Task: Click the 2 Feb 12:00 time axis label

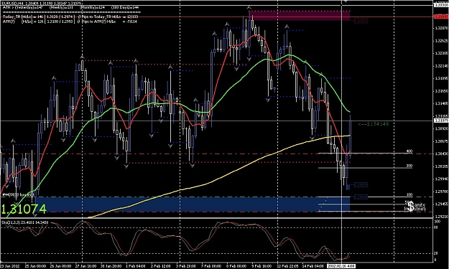Action: click(161, 266)
